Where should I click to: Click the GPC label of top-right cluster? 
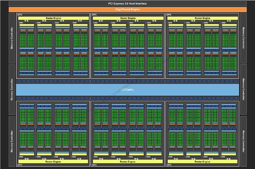pos(169,15)
